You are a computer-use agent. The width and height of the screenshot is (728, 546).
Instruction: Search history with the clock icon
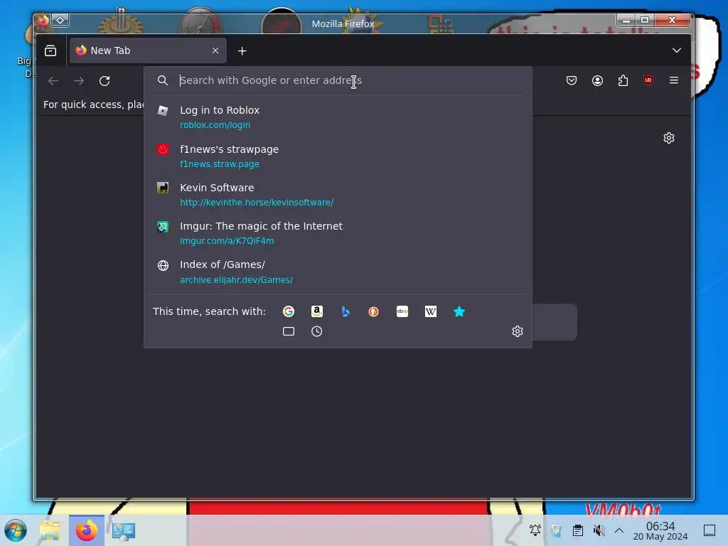(x=316, y=331)
